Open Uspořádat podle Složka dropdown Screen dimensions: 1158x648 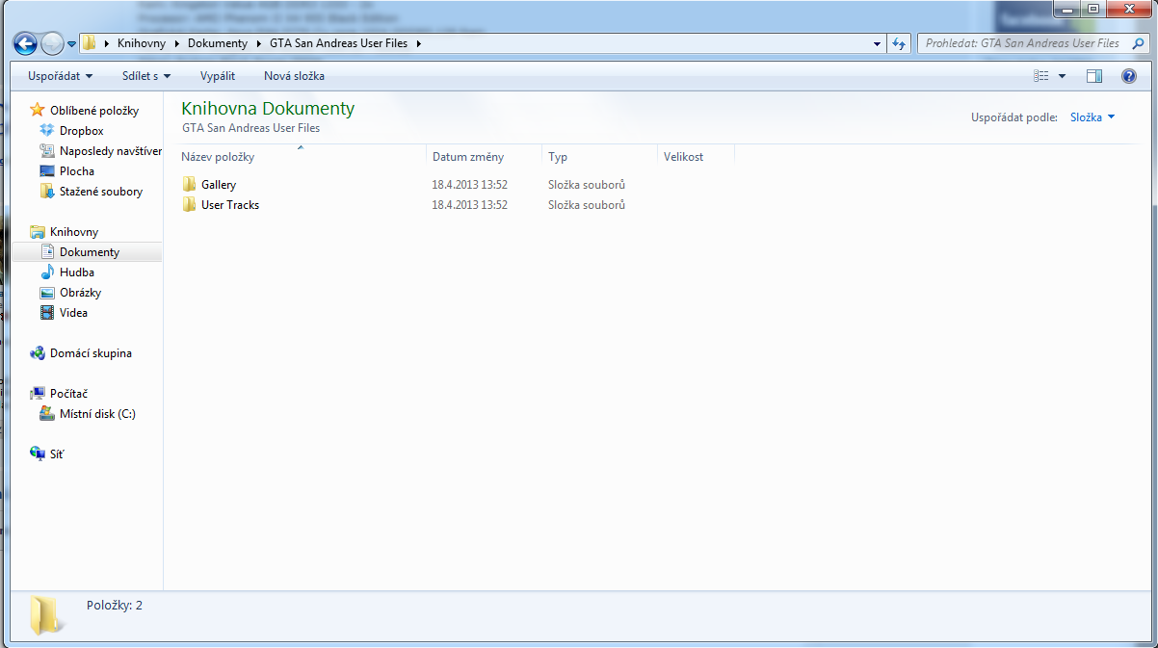click(x=1092, y=117)
